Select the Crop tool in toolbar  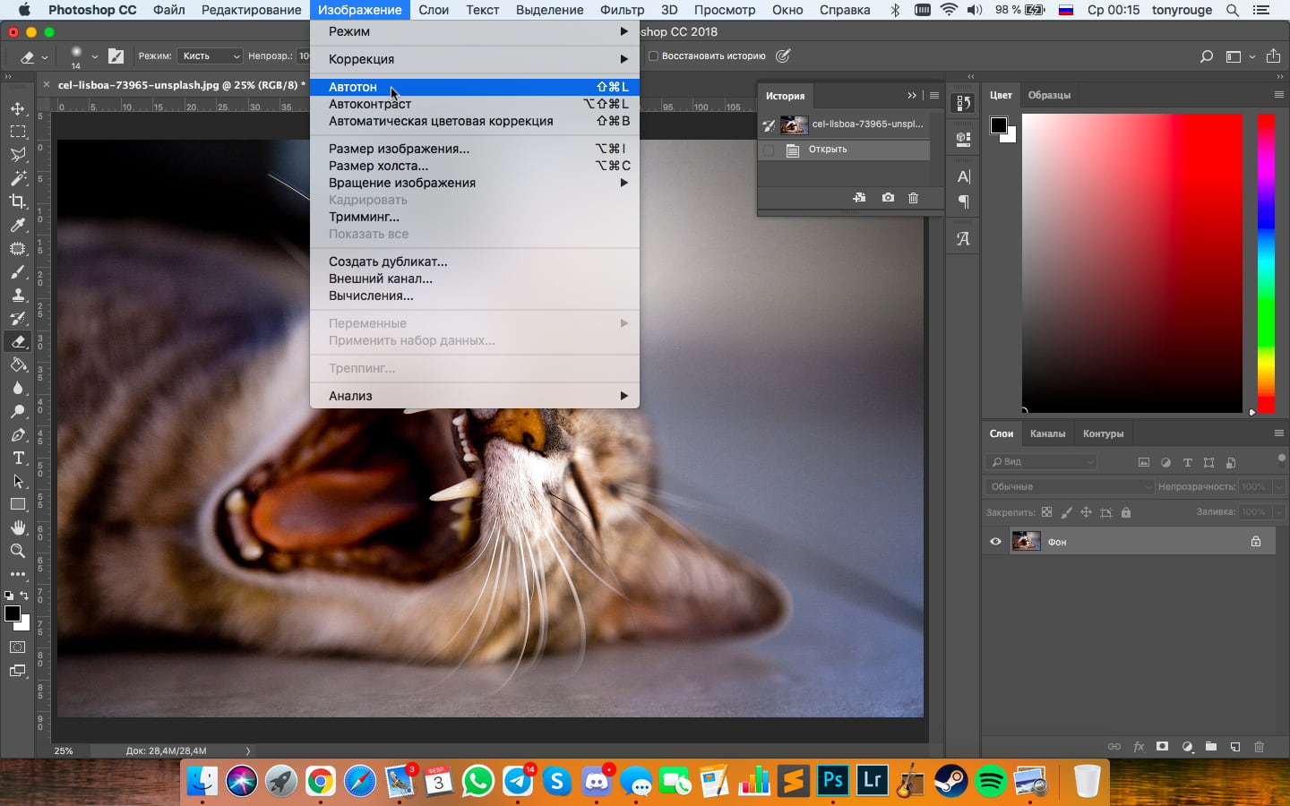(x=18, y=201)
